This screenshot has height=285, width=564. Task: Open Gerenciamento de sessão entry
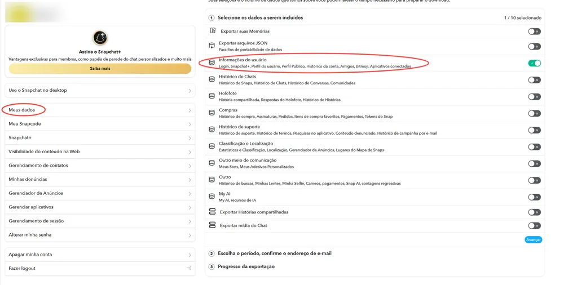100,221
